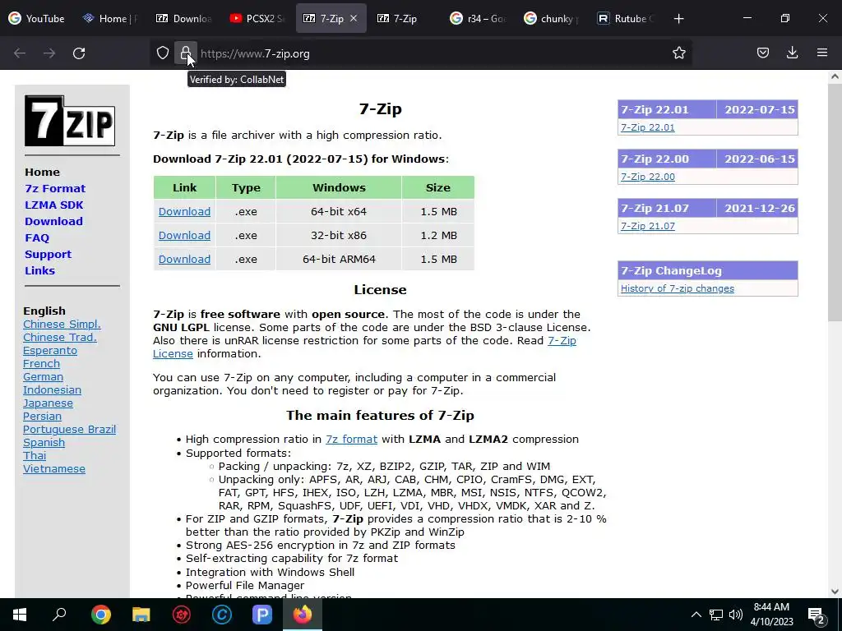Screen dimensions: 842x631
Task: Open the Links sidebar link
Action: (39, 270)
